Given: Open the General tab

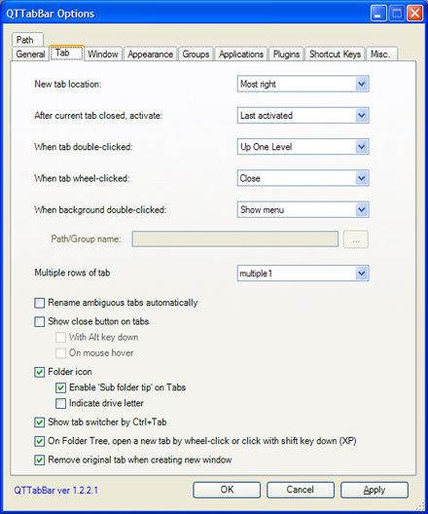Looking at the screenshot, I should click(x=30, y=54).
